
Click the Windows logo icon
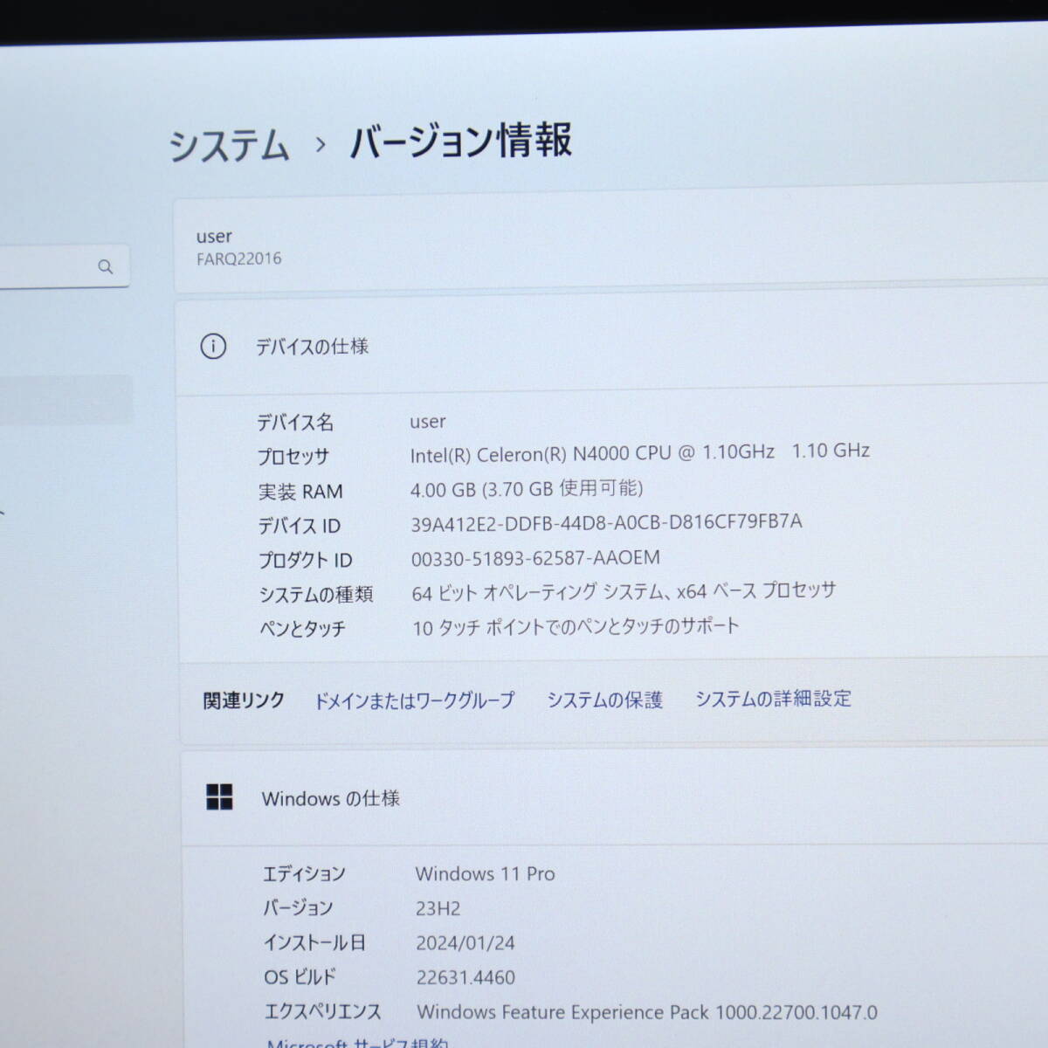click(219, 796)
